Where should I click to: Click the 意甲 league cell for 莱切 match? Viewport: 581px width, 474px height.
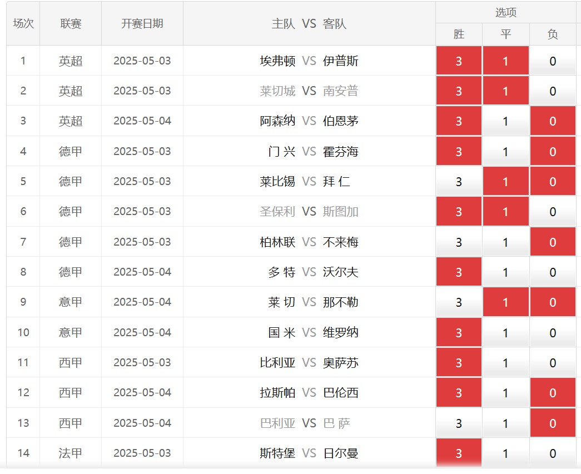(x=71, y=302)
